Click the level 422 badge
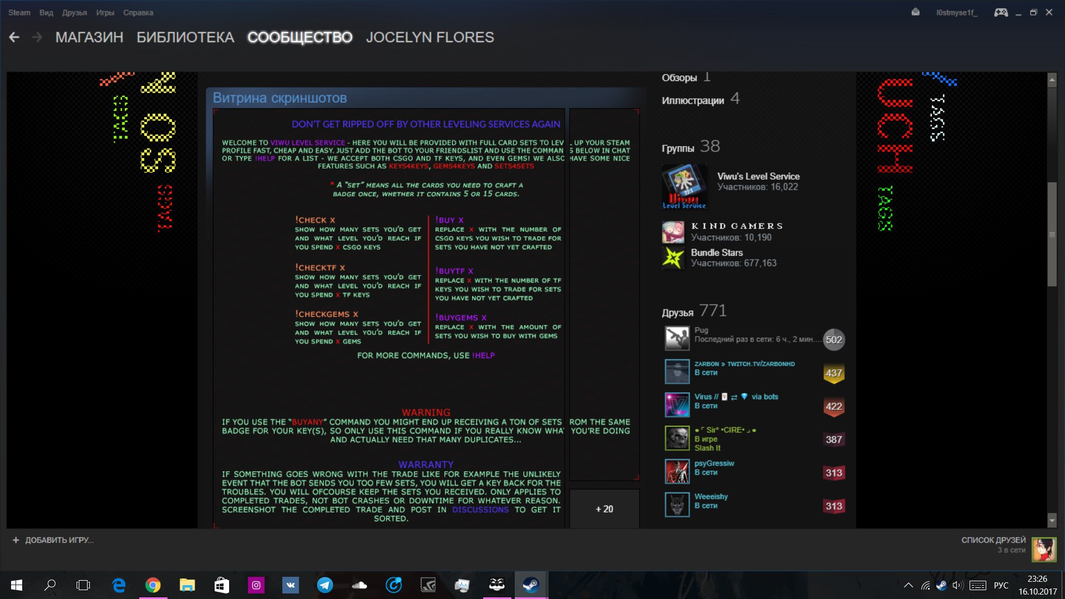Screen dimensions: 1065x599 [x=834, y=407]
